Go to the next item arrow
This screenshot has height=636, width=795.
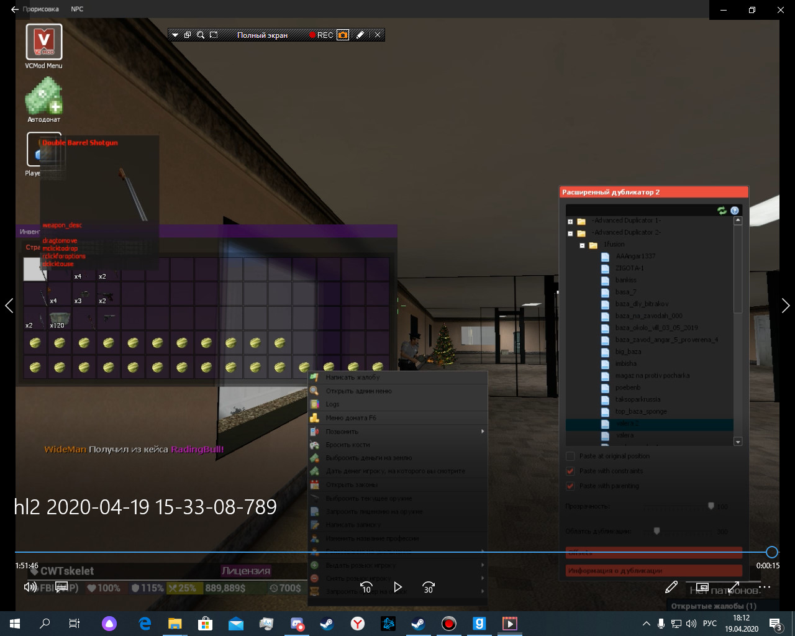point(785,306)
